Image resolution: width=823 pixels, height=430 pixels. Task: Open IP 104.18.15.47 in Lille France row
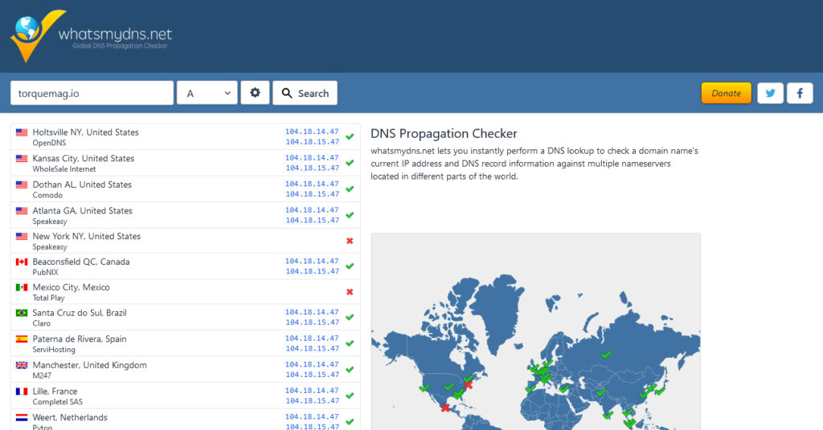coord(312,401)
